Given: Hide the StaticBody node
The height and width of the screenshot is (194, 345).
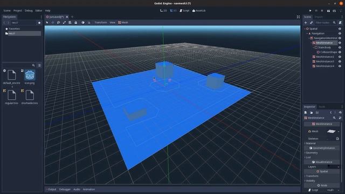Looking at the screenshot, I should 340,47.
